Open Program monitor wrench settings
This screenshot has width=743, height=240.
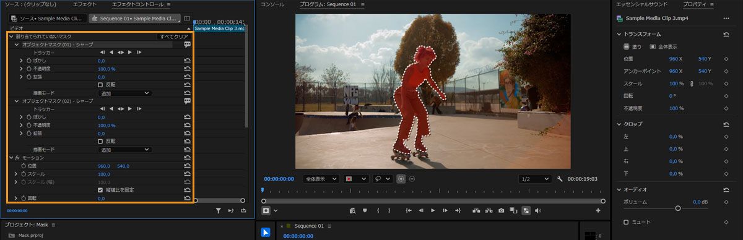[560, 179]
